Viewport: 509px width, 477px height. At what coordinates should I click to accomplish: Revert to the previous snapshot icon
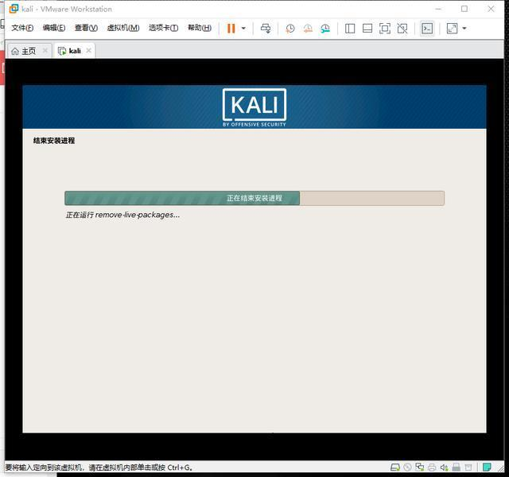[308, 29]
